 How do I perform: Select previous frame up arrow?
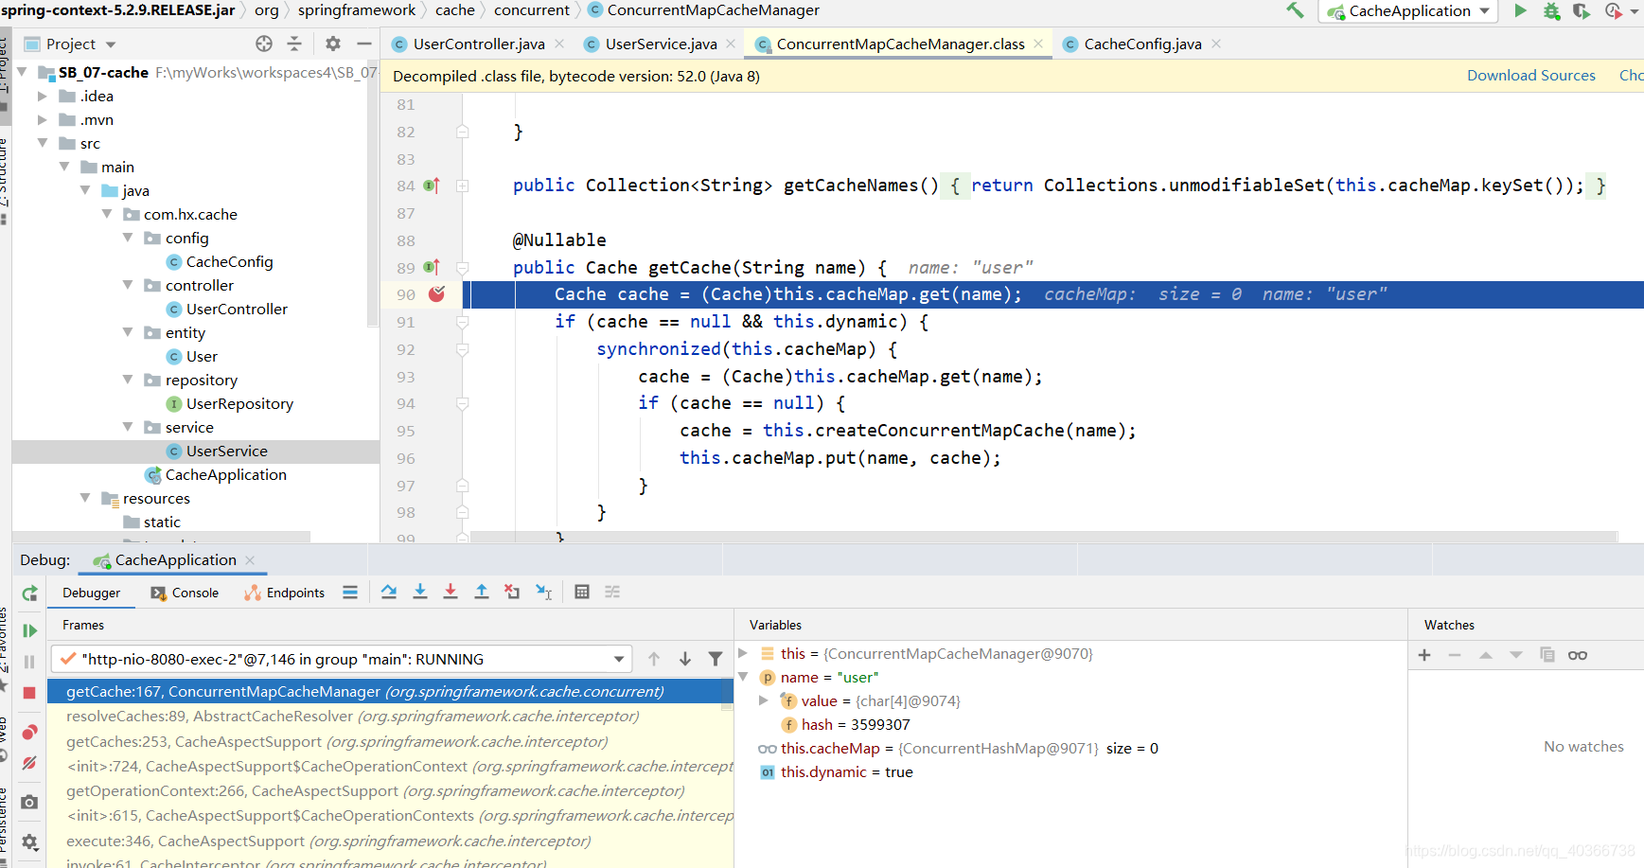(x=654, y=659)
